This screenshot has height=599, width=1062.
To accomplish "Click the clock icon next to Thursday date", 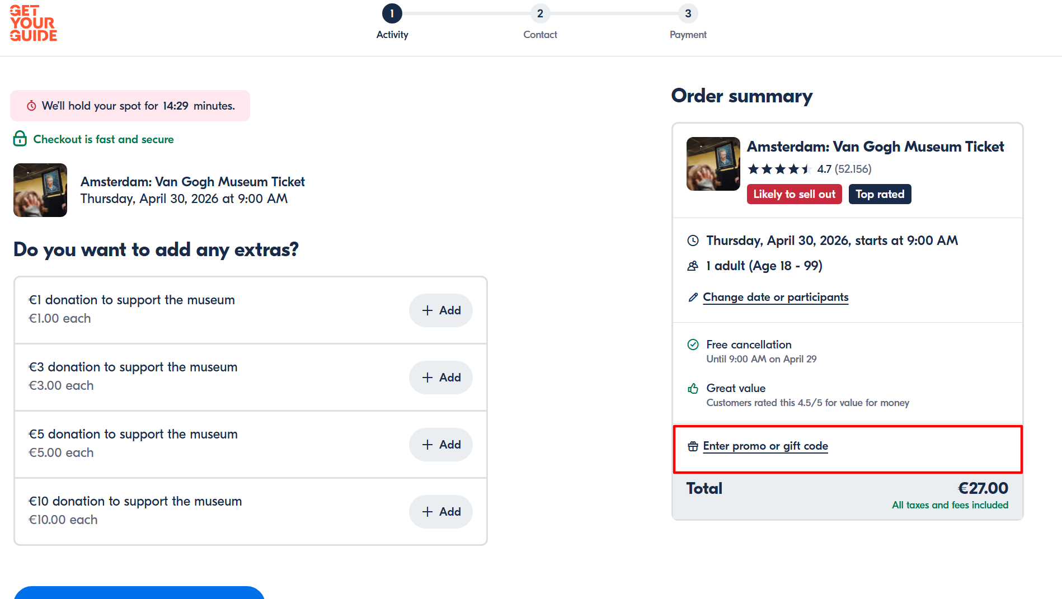I will pyautogui.click(x=693, y=240).
